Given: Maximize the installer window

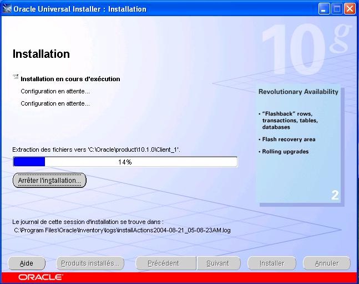Looking at the screenshot, I should 337,9.
